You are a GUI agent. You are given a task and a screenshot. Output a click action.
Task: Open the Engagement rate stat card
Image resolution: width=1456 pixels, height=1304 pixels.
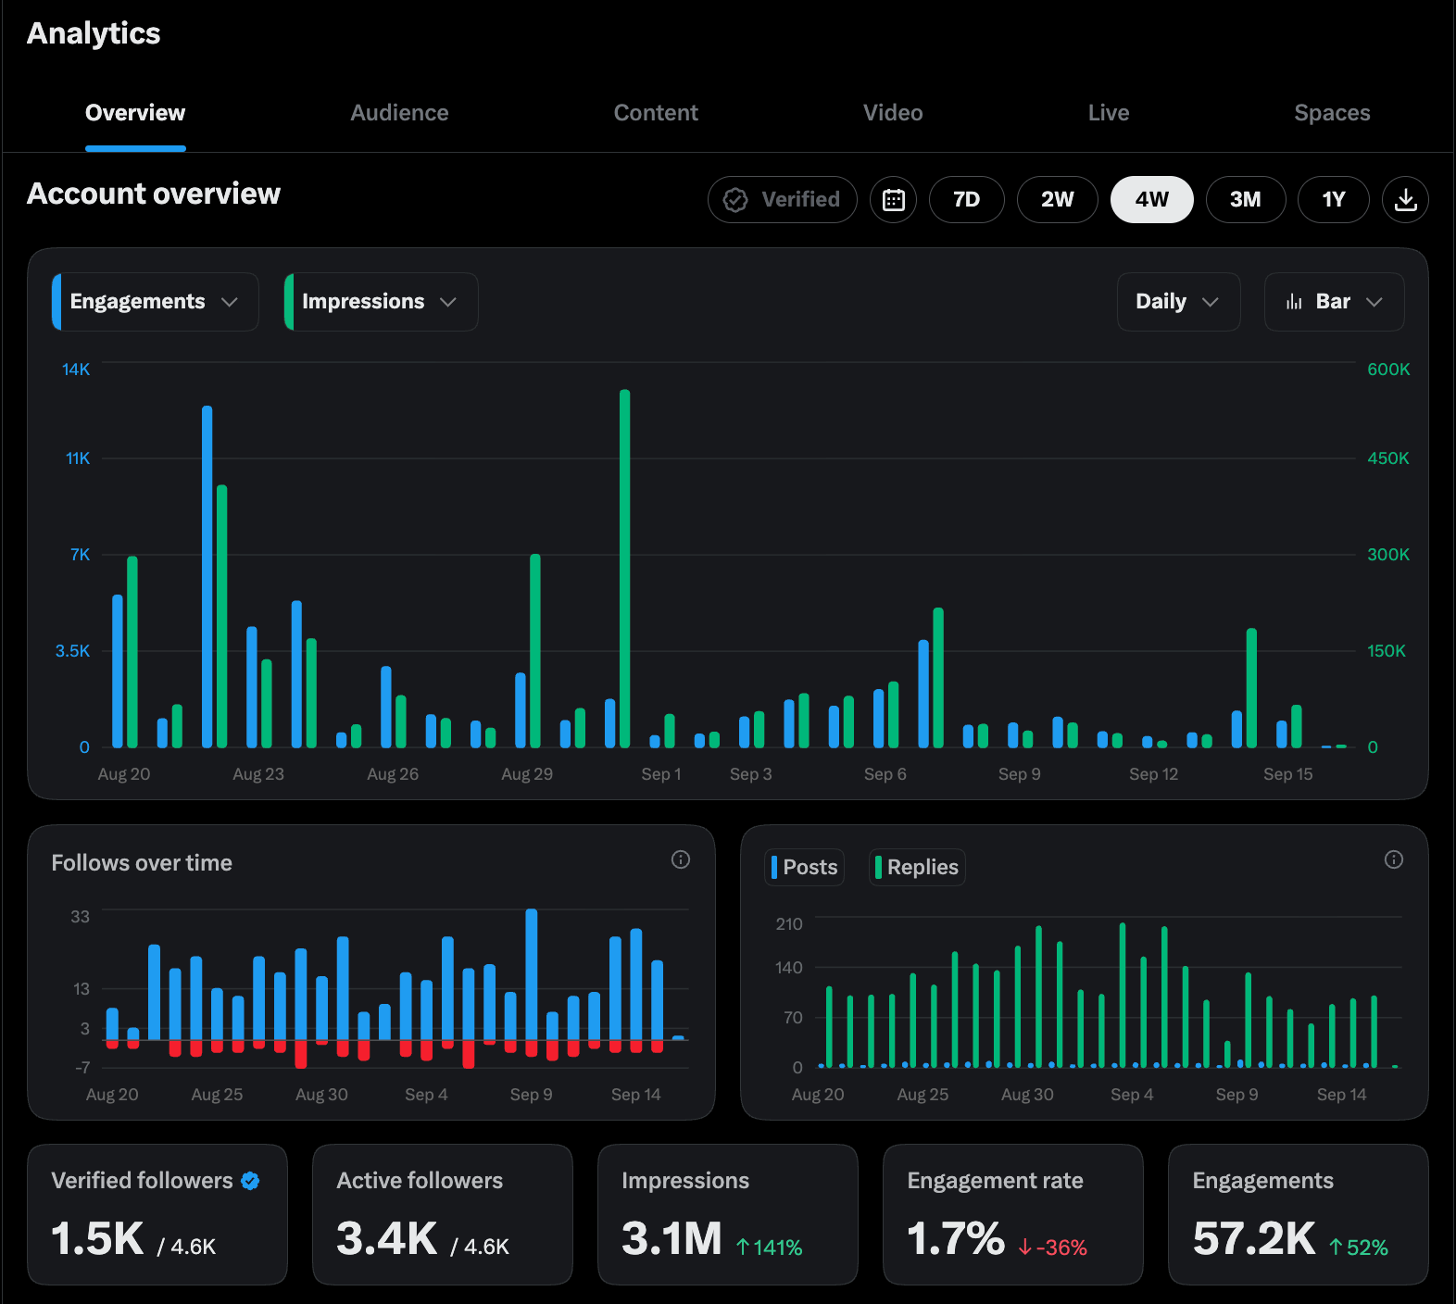tap(1013, 1214)
